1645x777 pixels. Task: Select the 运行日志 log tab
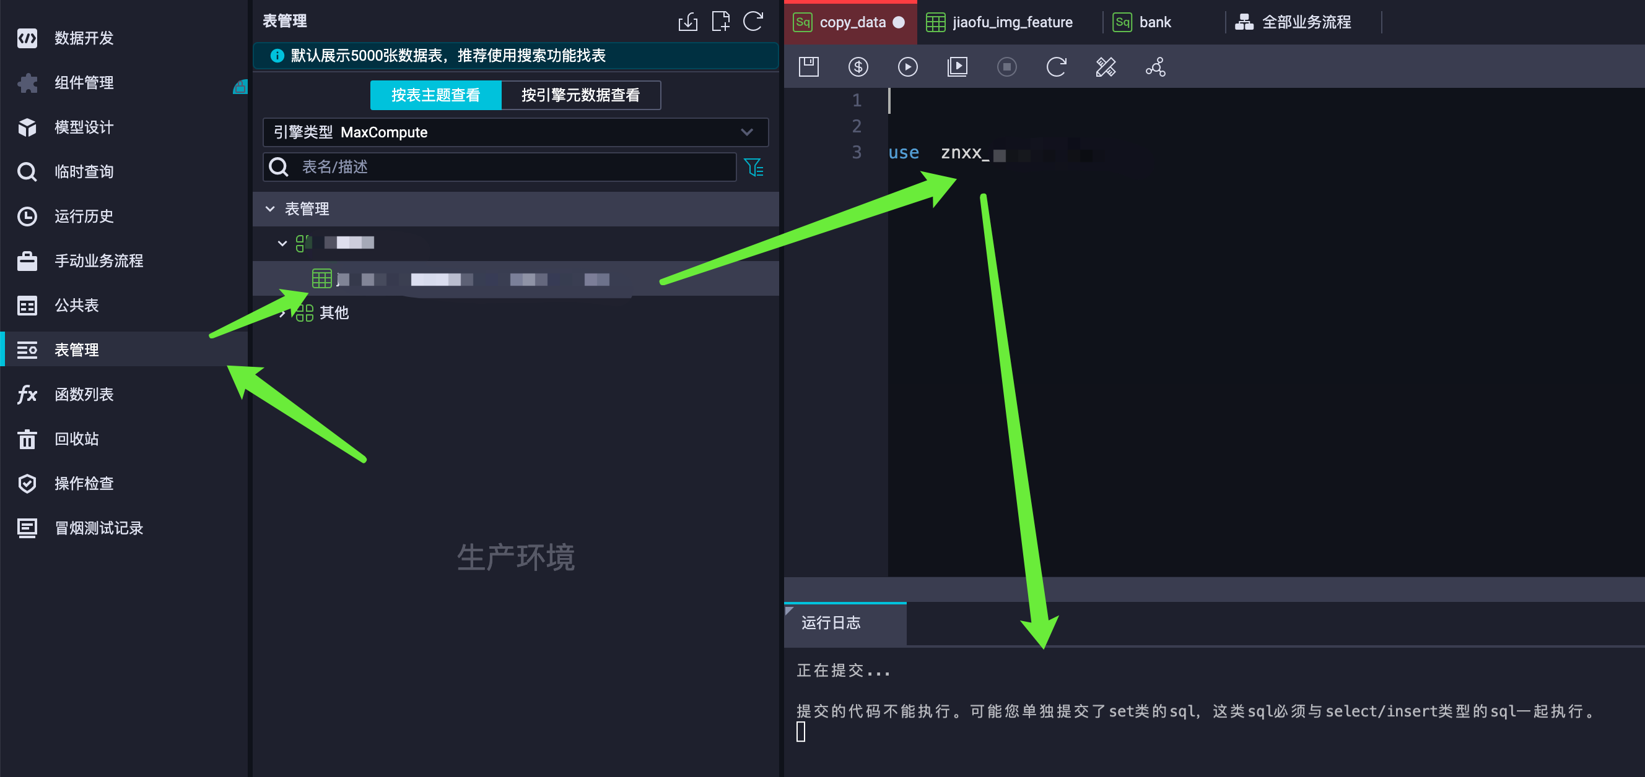pos(830,622)
